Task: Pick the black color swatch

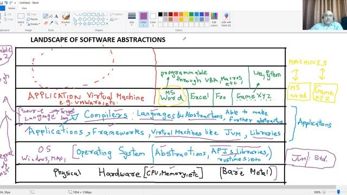Action: (x=160, y=15)
